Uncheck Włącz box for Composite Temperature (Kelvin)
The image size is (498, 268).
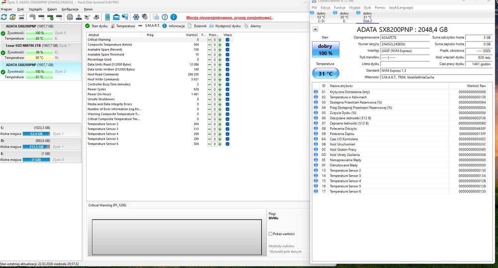pos(228,45)
